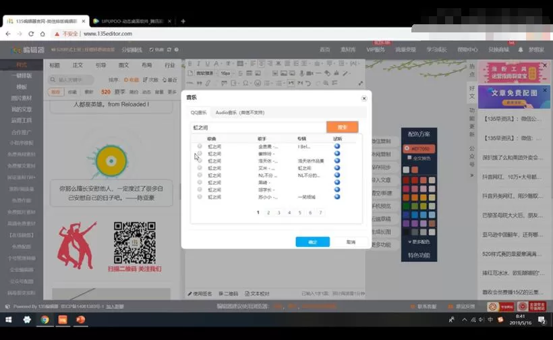Click the center align icon in toolbar

click(262, 63)
